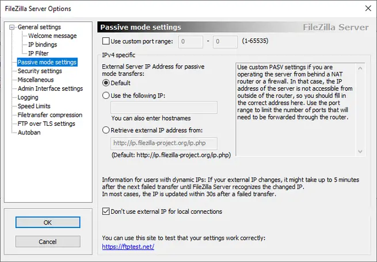The height and width of the screenshot is (262, 377).
Task: Go to FTP over TLS settings
Action: (x=46, y=124)
